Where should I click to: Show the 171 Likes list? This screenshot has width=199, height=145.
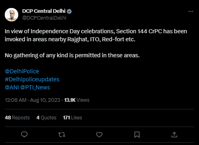tap(73, 118)
